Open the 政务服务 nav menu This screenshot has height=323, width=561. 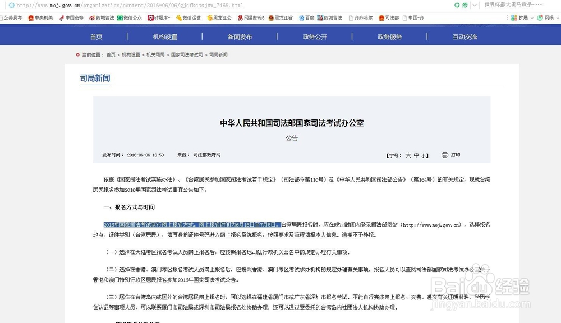point(390,36)
